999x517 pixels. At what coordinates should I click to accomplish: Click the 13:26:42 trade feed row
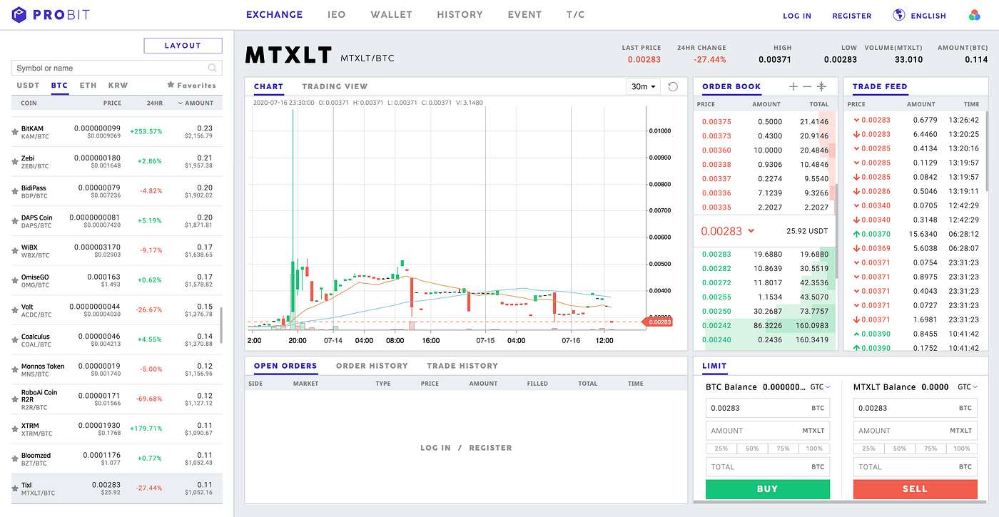pyautogui.click(x=916, y=120)
